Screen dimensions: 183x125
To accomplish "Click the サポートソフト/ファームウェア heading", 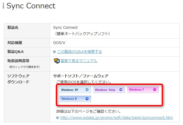I will [x=81, y=76].
